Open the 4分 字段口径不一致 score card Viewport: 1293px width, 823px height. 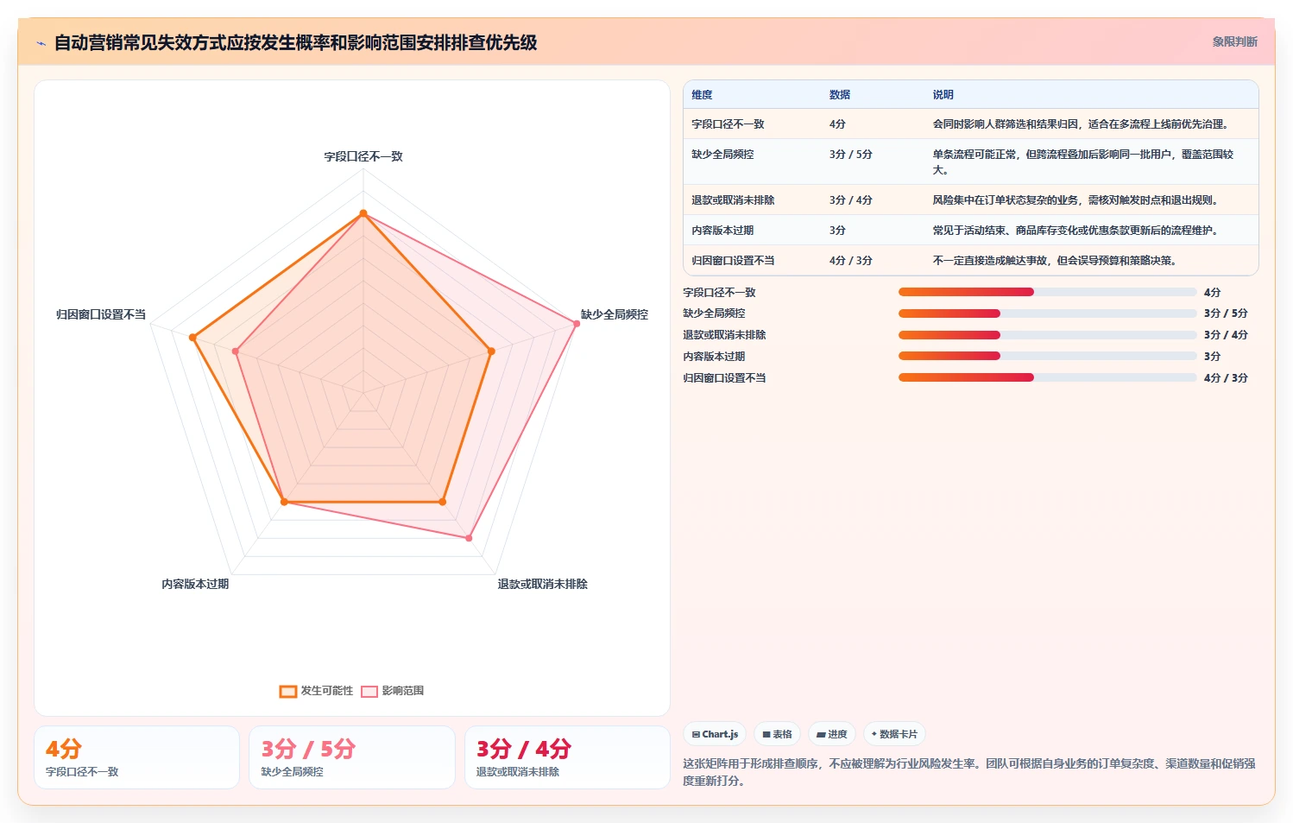(136, 757)
